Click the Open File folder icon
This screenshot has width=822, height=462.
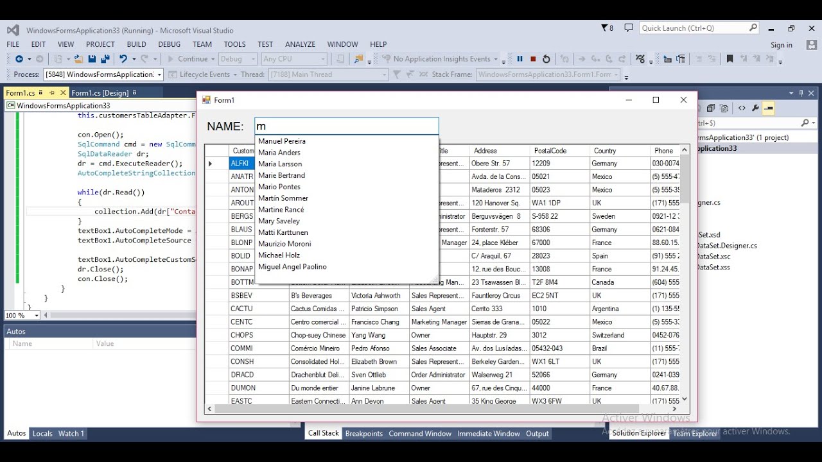[78, 59]
